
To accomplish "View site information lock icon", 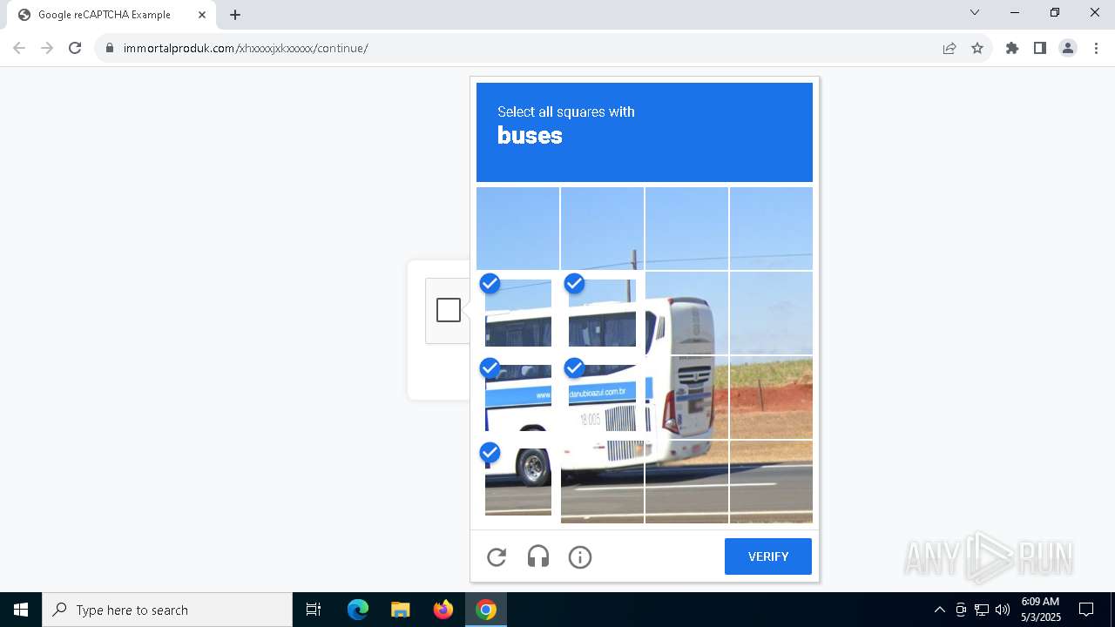I will pyautogui.click(x=110, y=48).
